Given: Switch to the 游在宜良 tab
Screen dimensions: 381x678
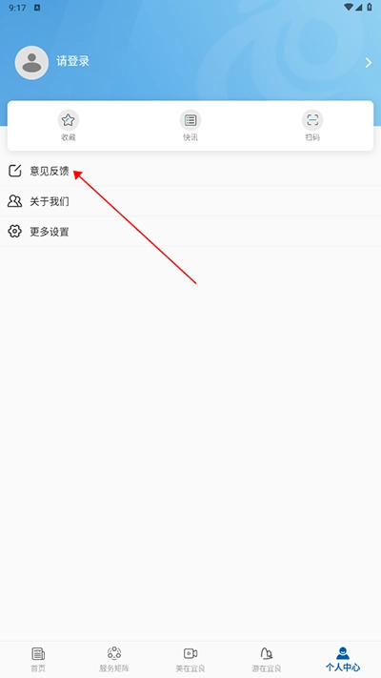Looking at the screenshot, I should coord(267,659).
